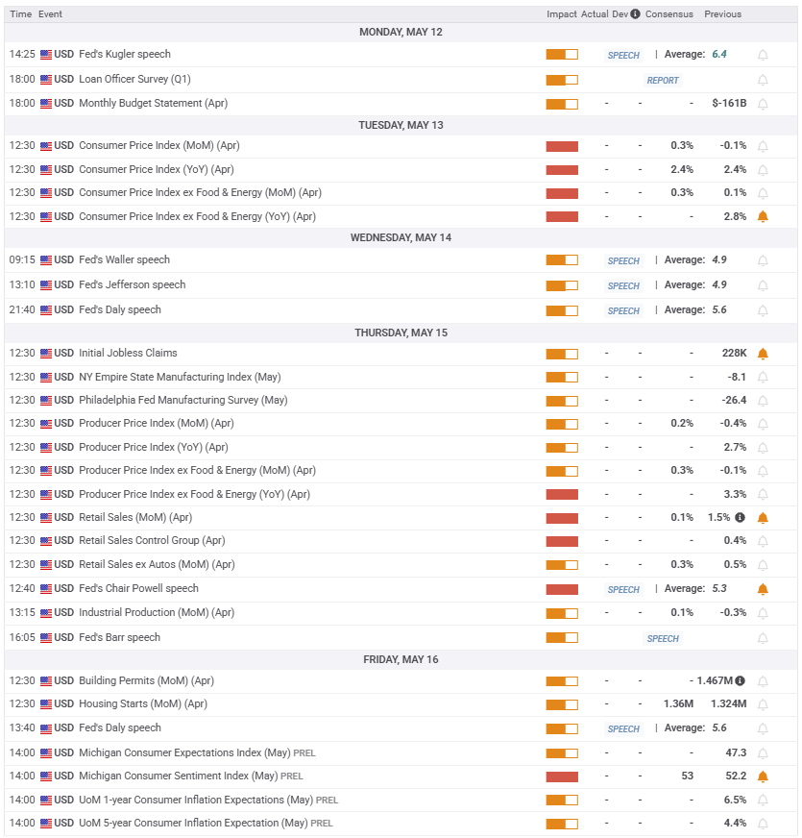
Task: Disable bell for Michigan Consumer Sentiment Index
Action: pos(763,776)
